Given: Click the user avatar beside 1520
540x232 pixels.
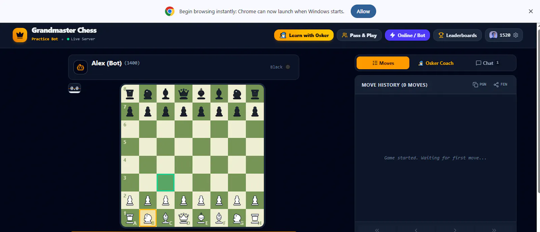Looking at the screenshot, I should [x=493, y=35].
